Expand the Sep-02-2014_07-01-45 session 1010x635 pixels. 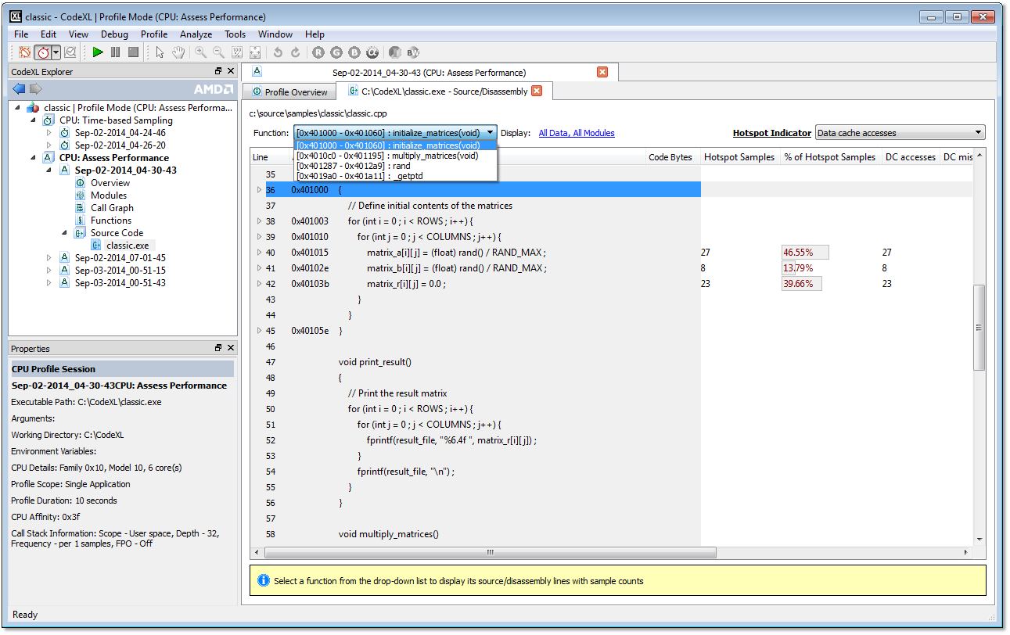pyautogui.click(x=49, y=258)
